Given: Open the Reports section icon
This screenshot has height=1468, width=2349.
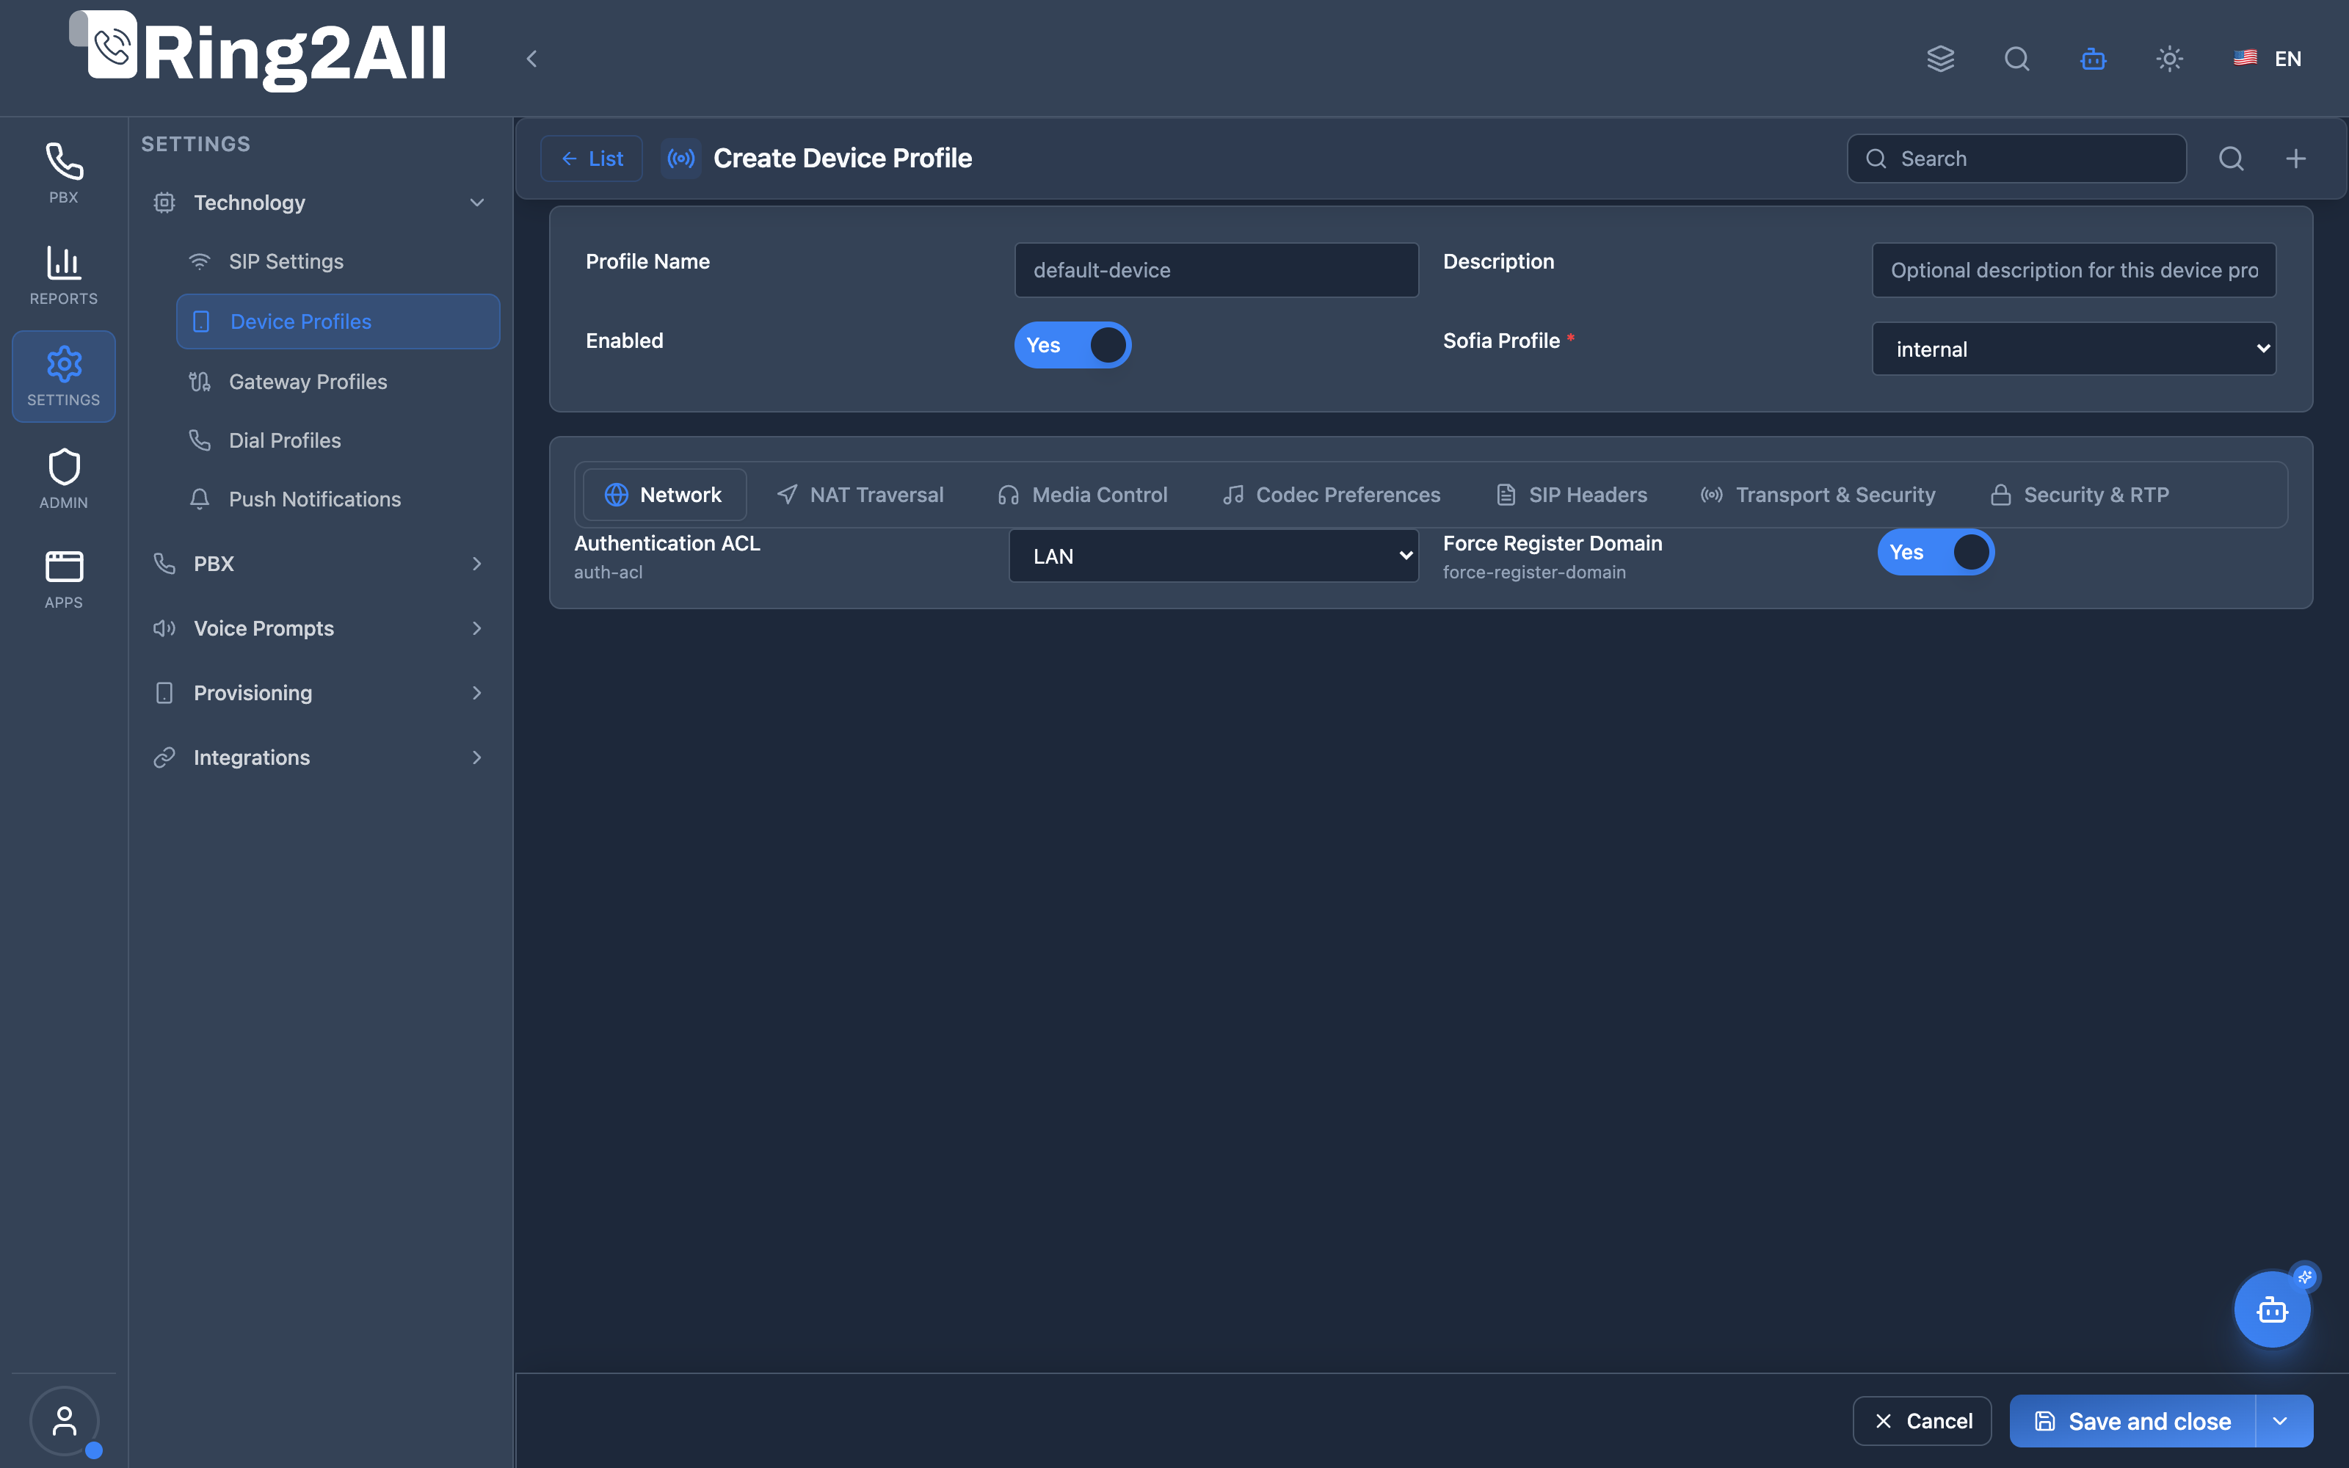Looking at the screenshot, I should pos(63,275).
